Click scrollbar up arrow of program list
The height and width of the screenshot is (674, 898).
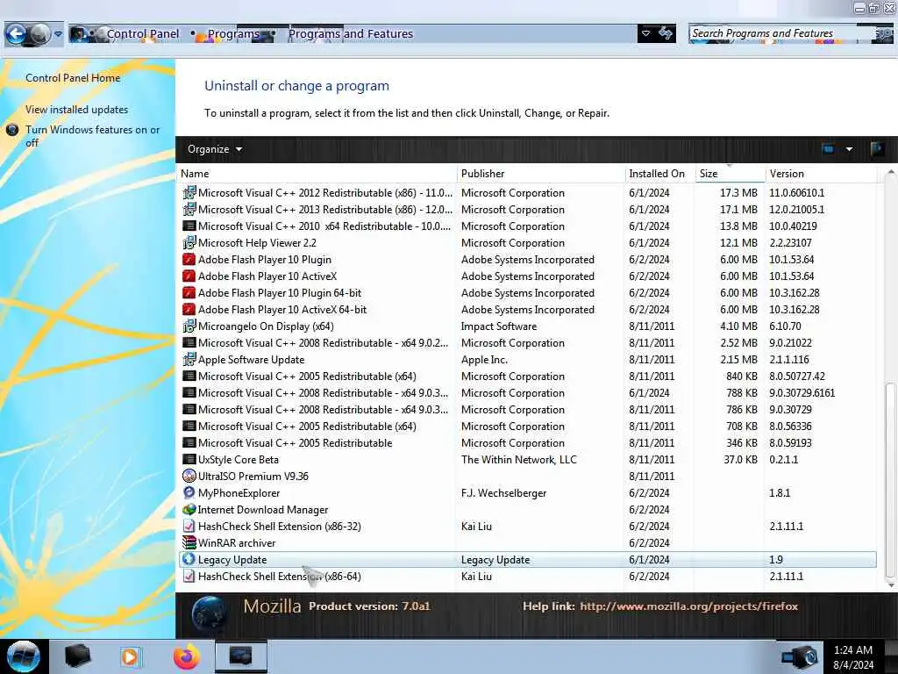click(890, 172)
